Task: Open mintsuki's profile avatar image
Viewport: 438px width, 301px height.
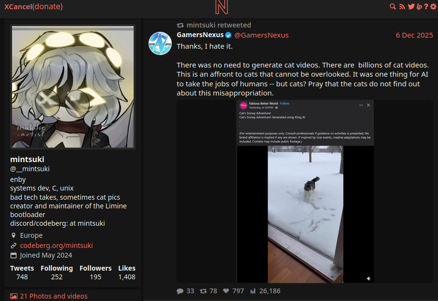Action: coord(73,87)
